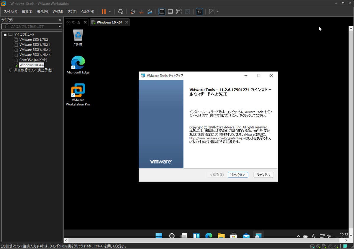This screenshot has height=249, width=354.
Task: Open the snapshot manager icon
Action: tap(150, 11)
